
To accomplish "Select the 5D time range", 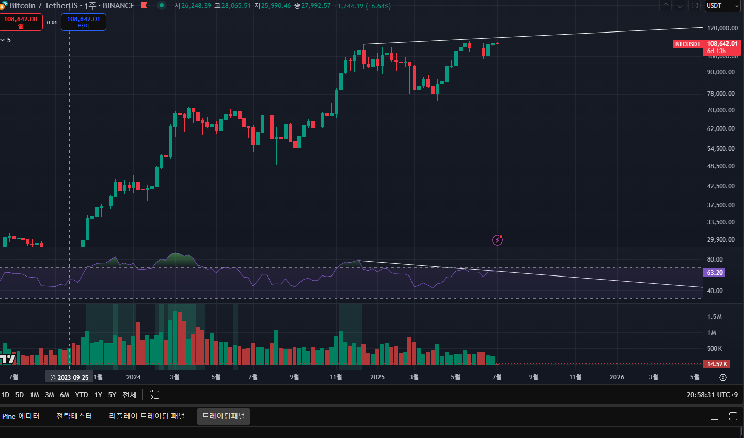I will 20,395.
